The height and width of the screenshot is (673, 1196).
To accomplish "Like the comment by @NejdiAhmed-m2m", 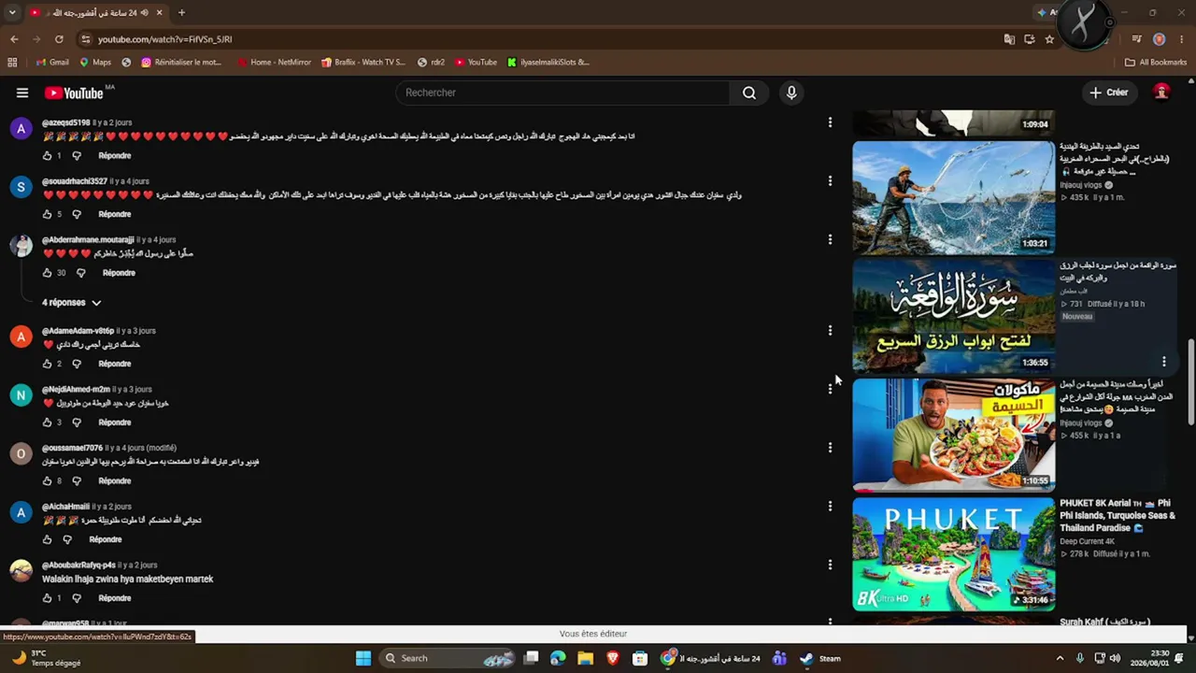I will (47, 422).
